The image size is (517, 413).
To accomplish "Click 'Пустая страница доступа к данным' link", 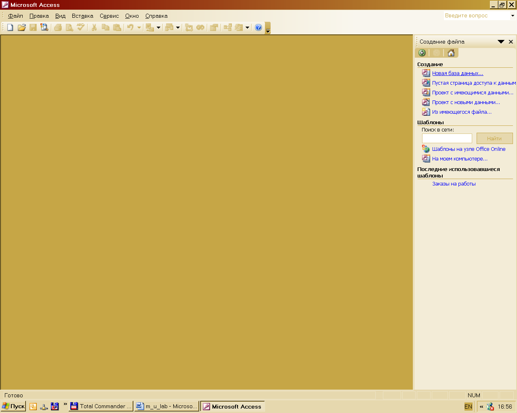I will click(x=474, y=83).
